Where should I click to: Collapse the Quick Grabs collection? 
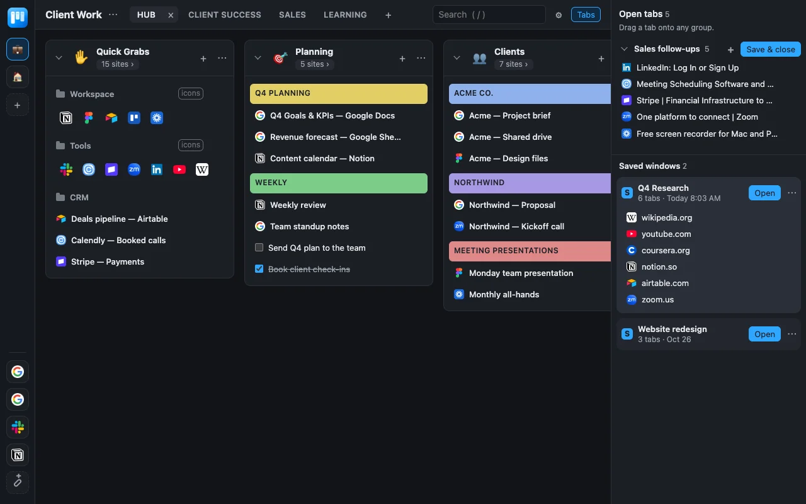pyautogui.click(x=59, y=58)
